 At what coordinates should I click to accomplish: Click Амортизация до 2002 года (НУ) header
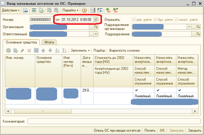(113, 76)
